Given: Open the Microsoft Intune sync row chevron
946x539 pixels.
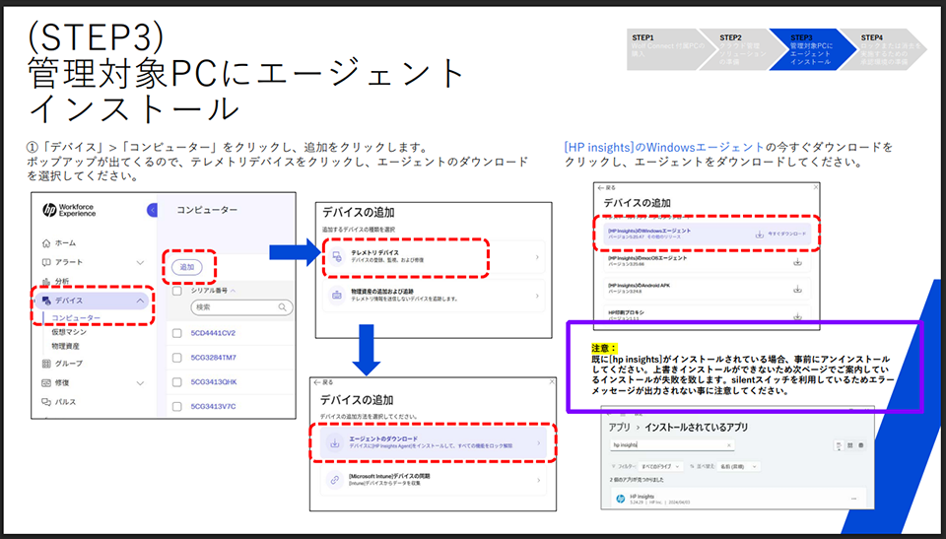Looking at the screenshot, I should [538, 481].
